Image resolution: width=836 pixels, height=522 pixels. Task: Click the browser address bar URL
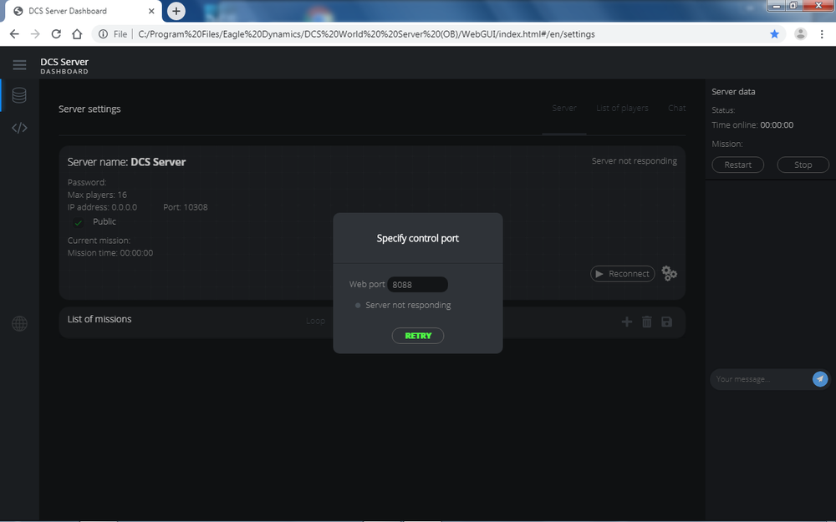[x=366, y=34]
